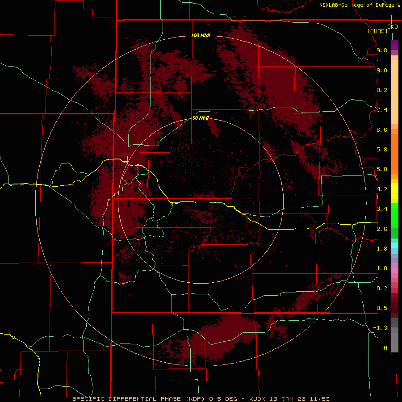Click the 8.2 scale value
402x402 pixels.
(x=382, y=90)
